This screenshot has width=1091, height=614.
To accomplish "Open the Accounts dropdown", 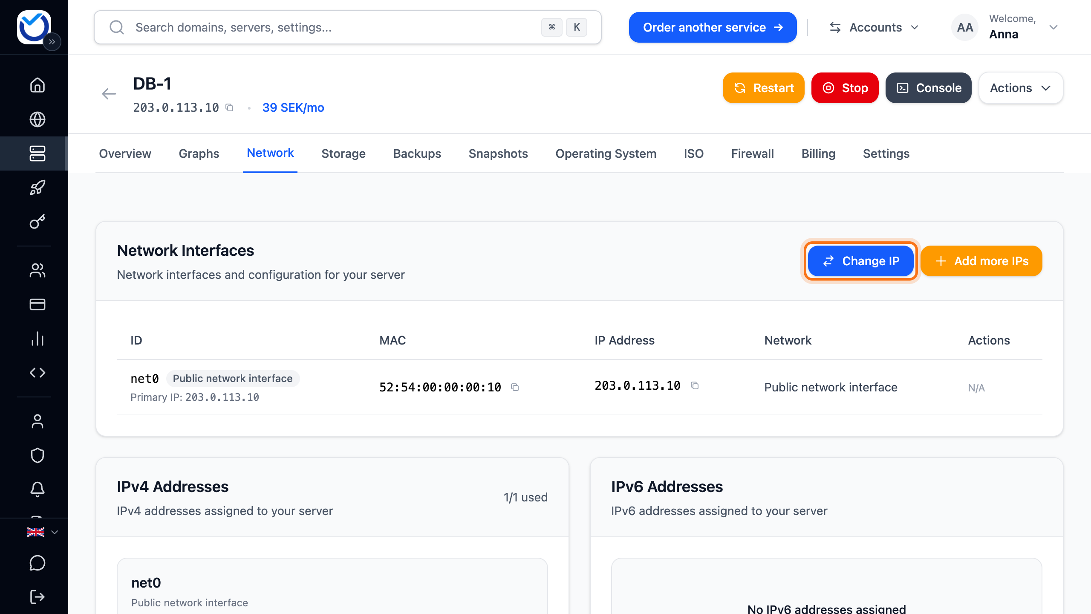I will point(874,27).
